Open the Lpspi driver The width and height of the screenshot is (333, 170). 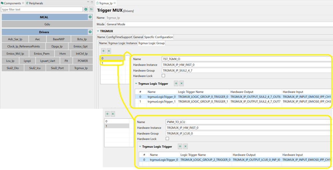pyautogui.click(x=27, y=61)
